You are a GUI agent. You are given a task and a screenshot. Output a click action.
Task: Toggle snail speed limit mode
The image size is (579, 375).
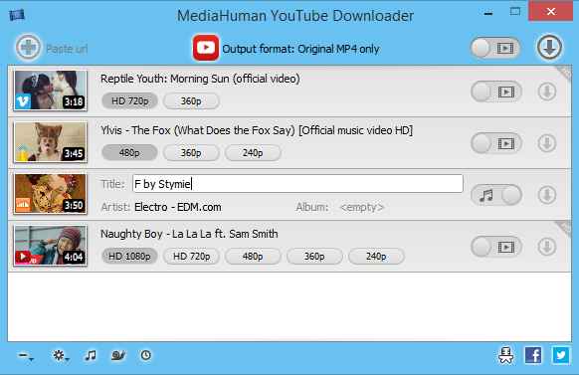tap(117, 355)
